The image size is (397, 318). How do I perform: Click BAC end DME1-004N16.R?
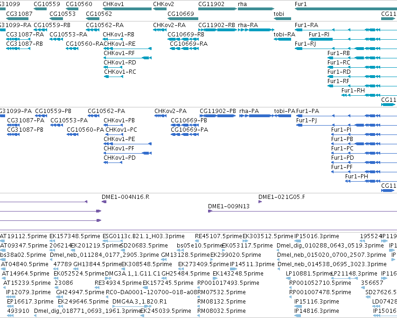(125, 197)
